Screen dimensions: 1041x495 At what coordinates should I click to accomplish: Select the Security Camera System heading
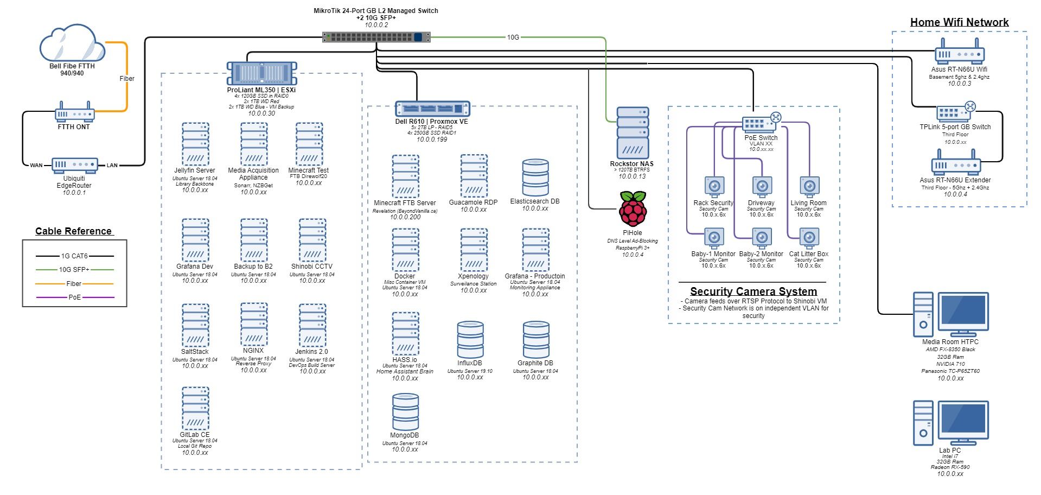(x=753, y=291)
